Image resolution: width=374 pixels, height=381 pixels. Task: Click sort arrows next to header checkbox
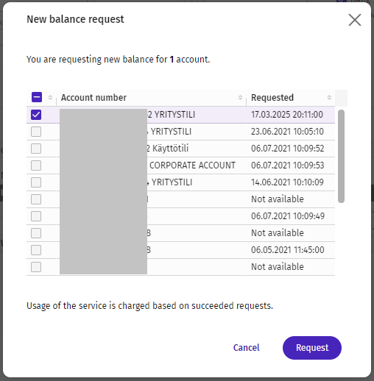pos(50,98)
